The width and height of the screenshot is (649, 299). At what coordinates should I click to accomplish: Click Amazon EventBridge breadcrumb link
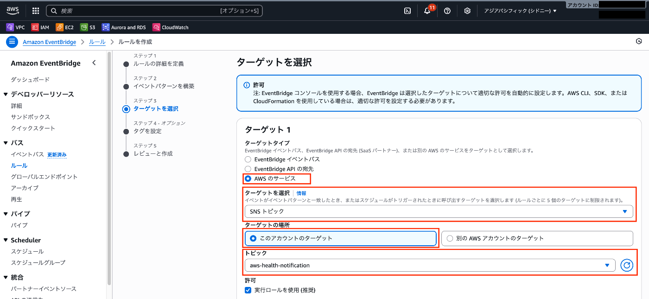coord(50,42)
